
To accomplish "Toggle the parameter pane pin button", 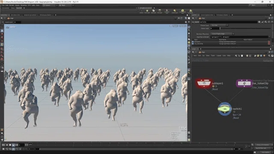I will pos(269,18).
